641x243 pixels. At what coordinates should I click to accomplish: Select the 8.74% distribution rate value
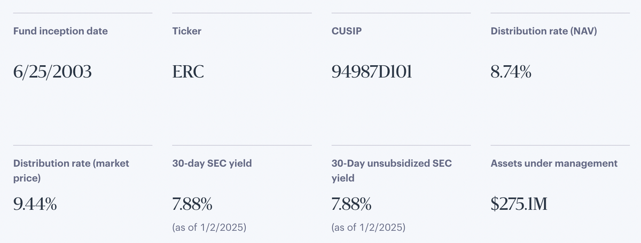[511, 72]
